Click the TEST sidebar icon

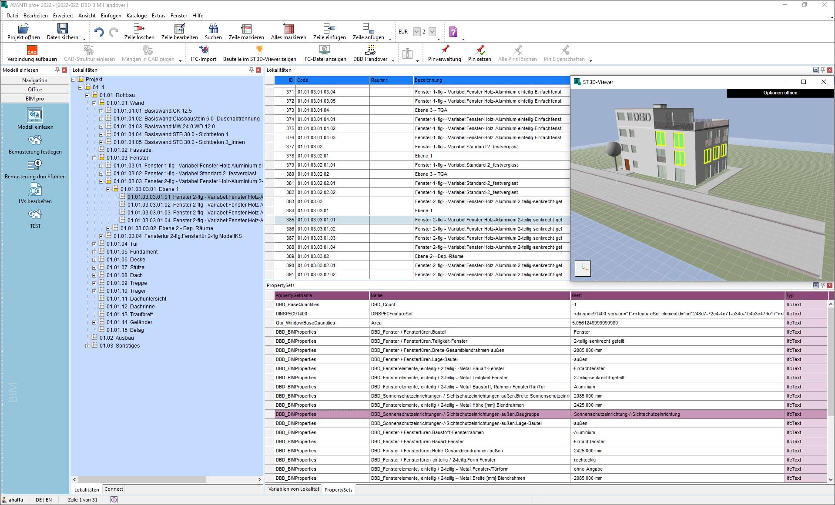point(35,214)
